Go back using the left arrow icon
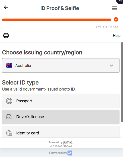This screenshot has width=123, height=157. coord(6,8)
